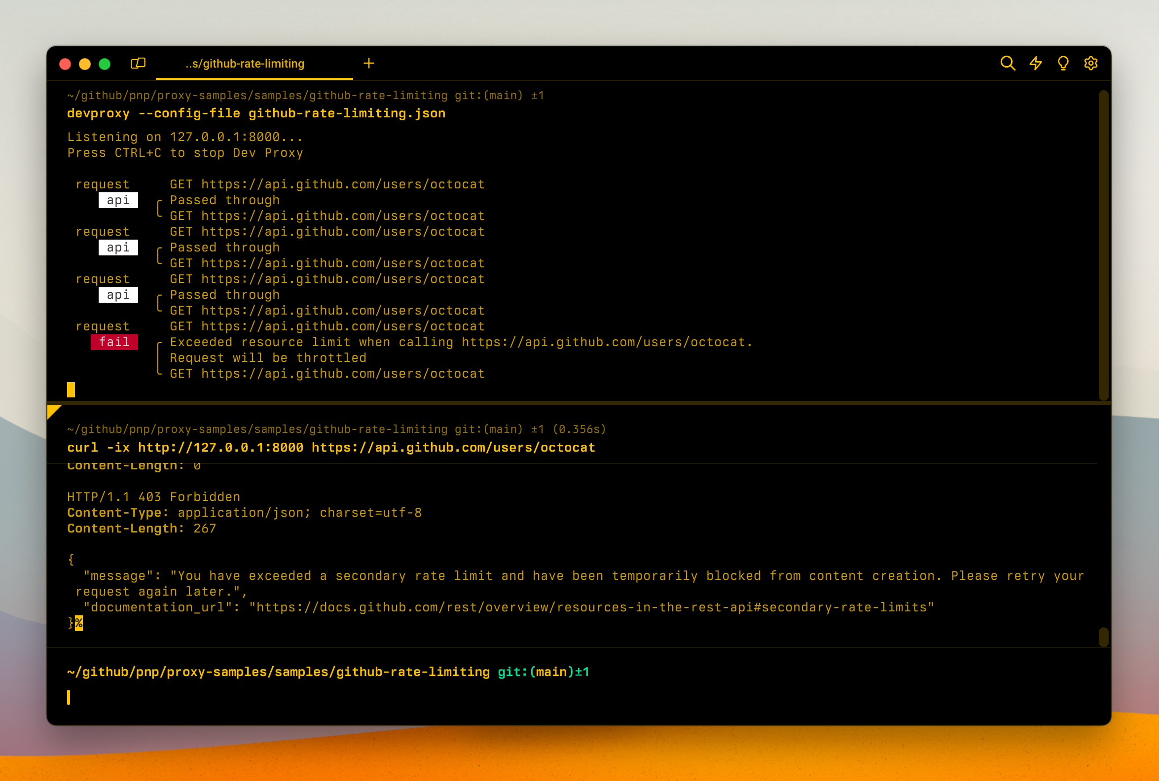Click the green maximize traffic light

[x=105, y=64]
